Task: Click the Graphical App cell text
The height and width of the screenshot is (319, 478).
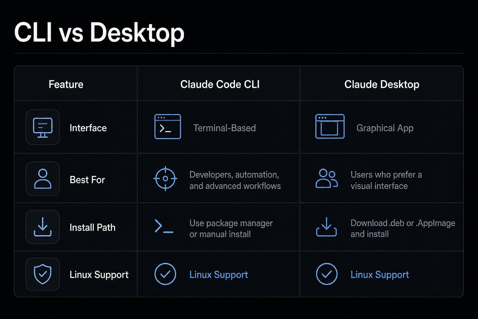Action: (x=385, y=128)
